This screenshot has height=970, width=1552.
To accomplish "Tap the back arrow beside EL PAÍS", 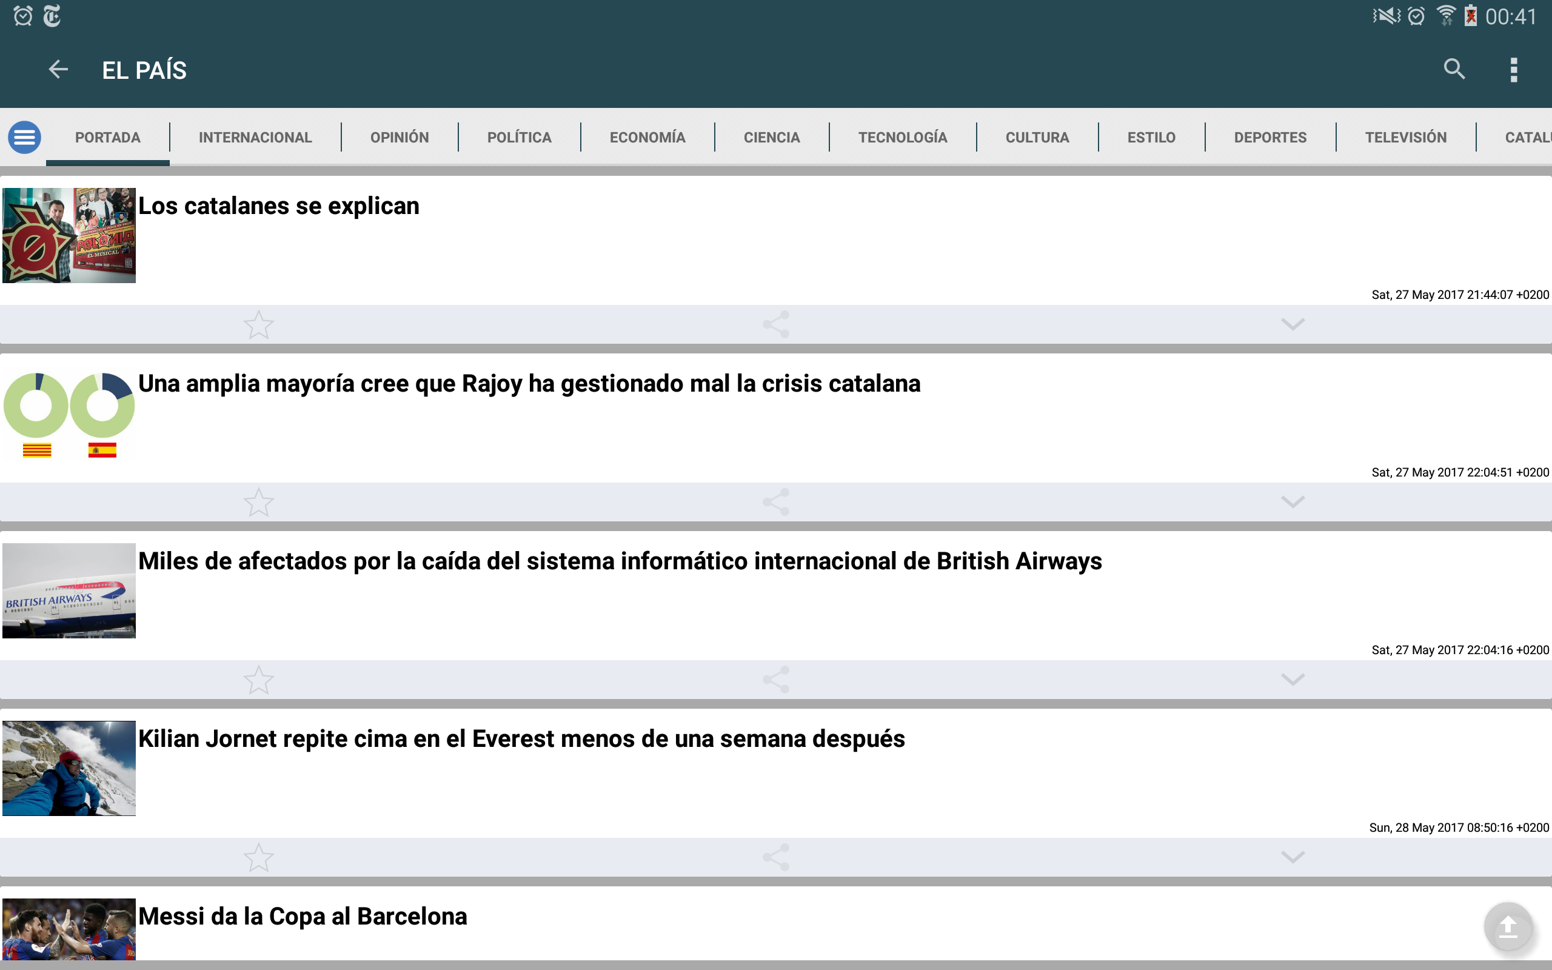I will click(58, 69).
